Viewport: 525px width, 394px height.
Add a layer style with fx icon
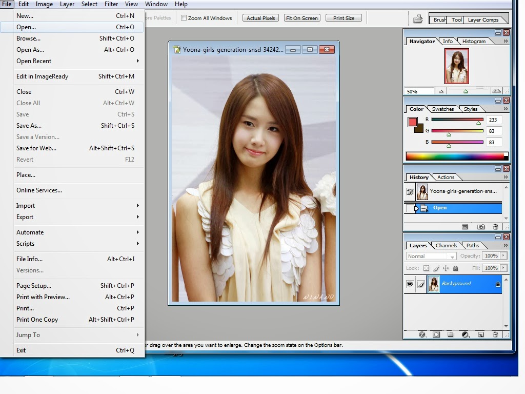(x=422, y=334)
